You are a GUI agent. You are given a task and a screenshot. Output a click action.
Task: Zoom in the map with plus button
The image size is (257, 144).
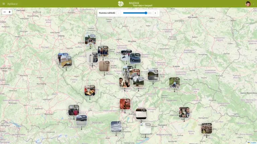[x=9, y=12]
